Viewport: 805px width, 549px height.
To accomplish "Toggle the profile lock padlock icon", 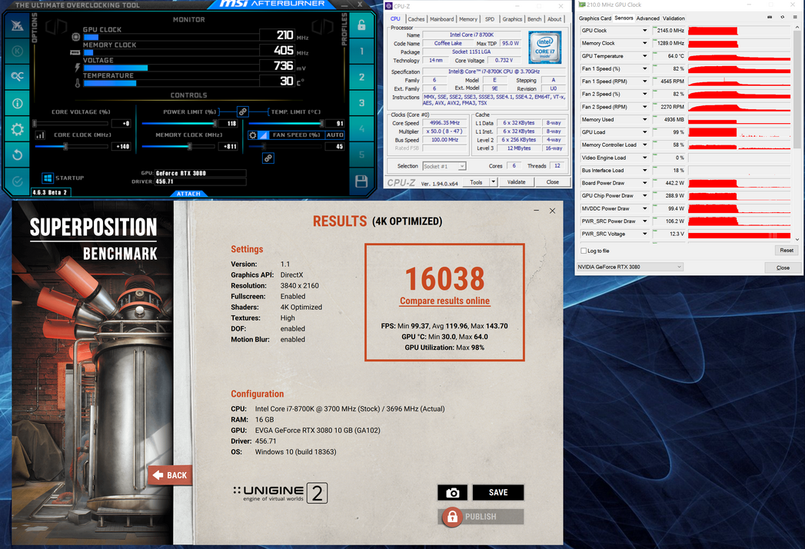I will tap(361, 25).
